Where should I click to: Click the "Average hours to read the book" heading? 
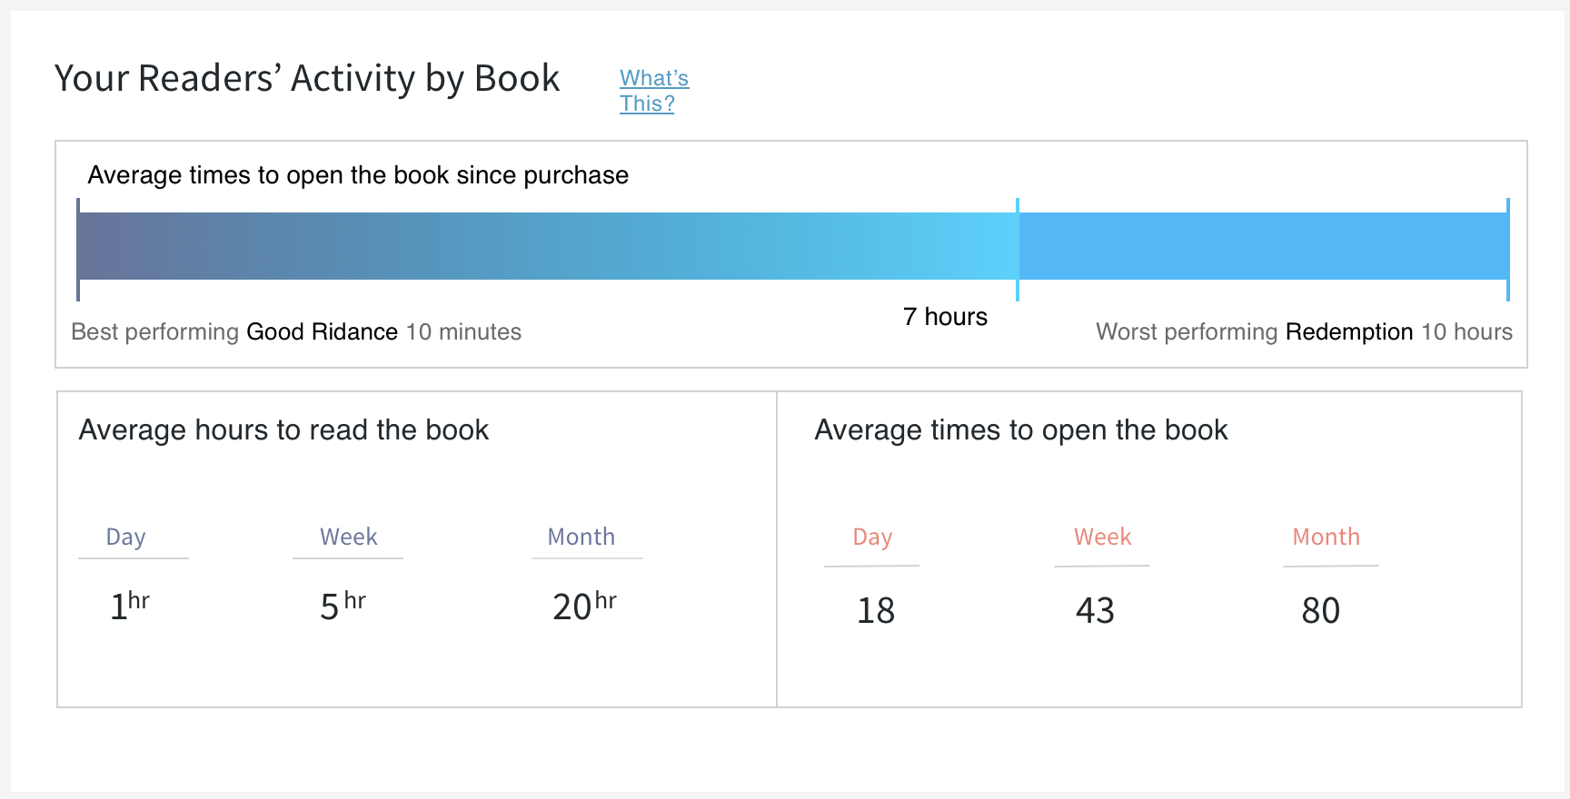coord(283,430)
